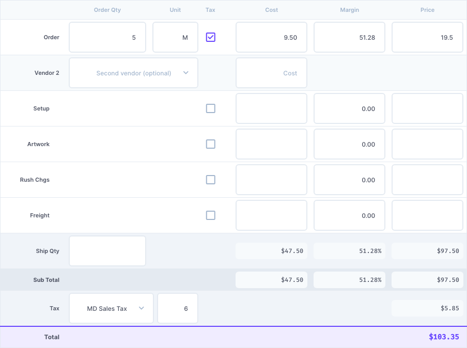Click the empty Ship Qty field
The image size is (467, 348).
[x=107, y=251]
